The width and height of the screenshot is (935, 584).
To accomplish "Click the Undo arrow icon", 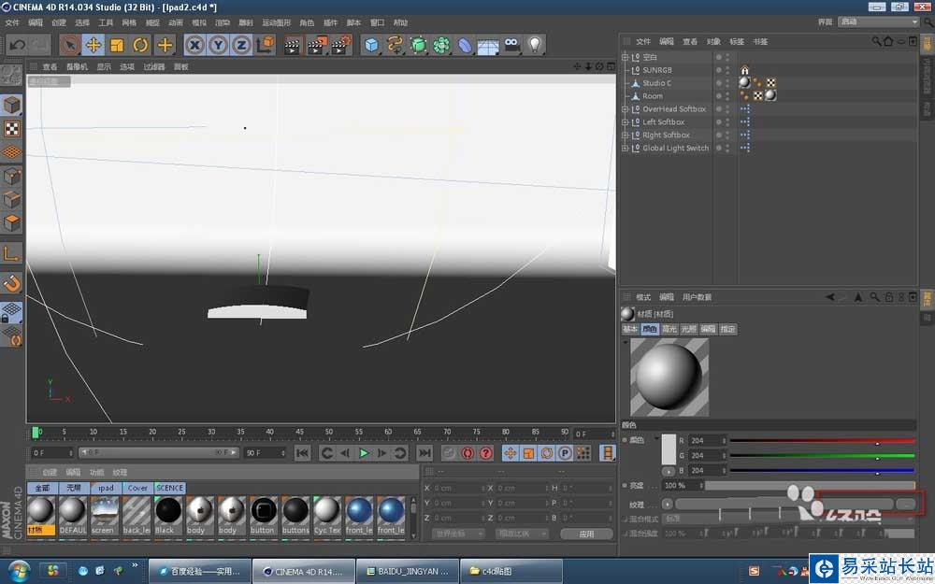I will [17, 44].
